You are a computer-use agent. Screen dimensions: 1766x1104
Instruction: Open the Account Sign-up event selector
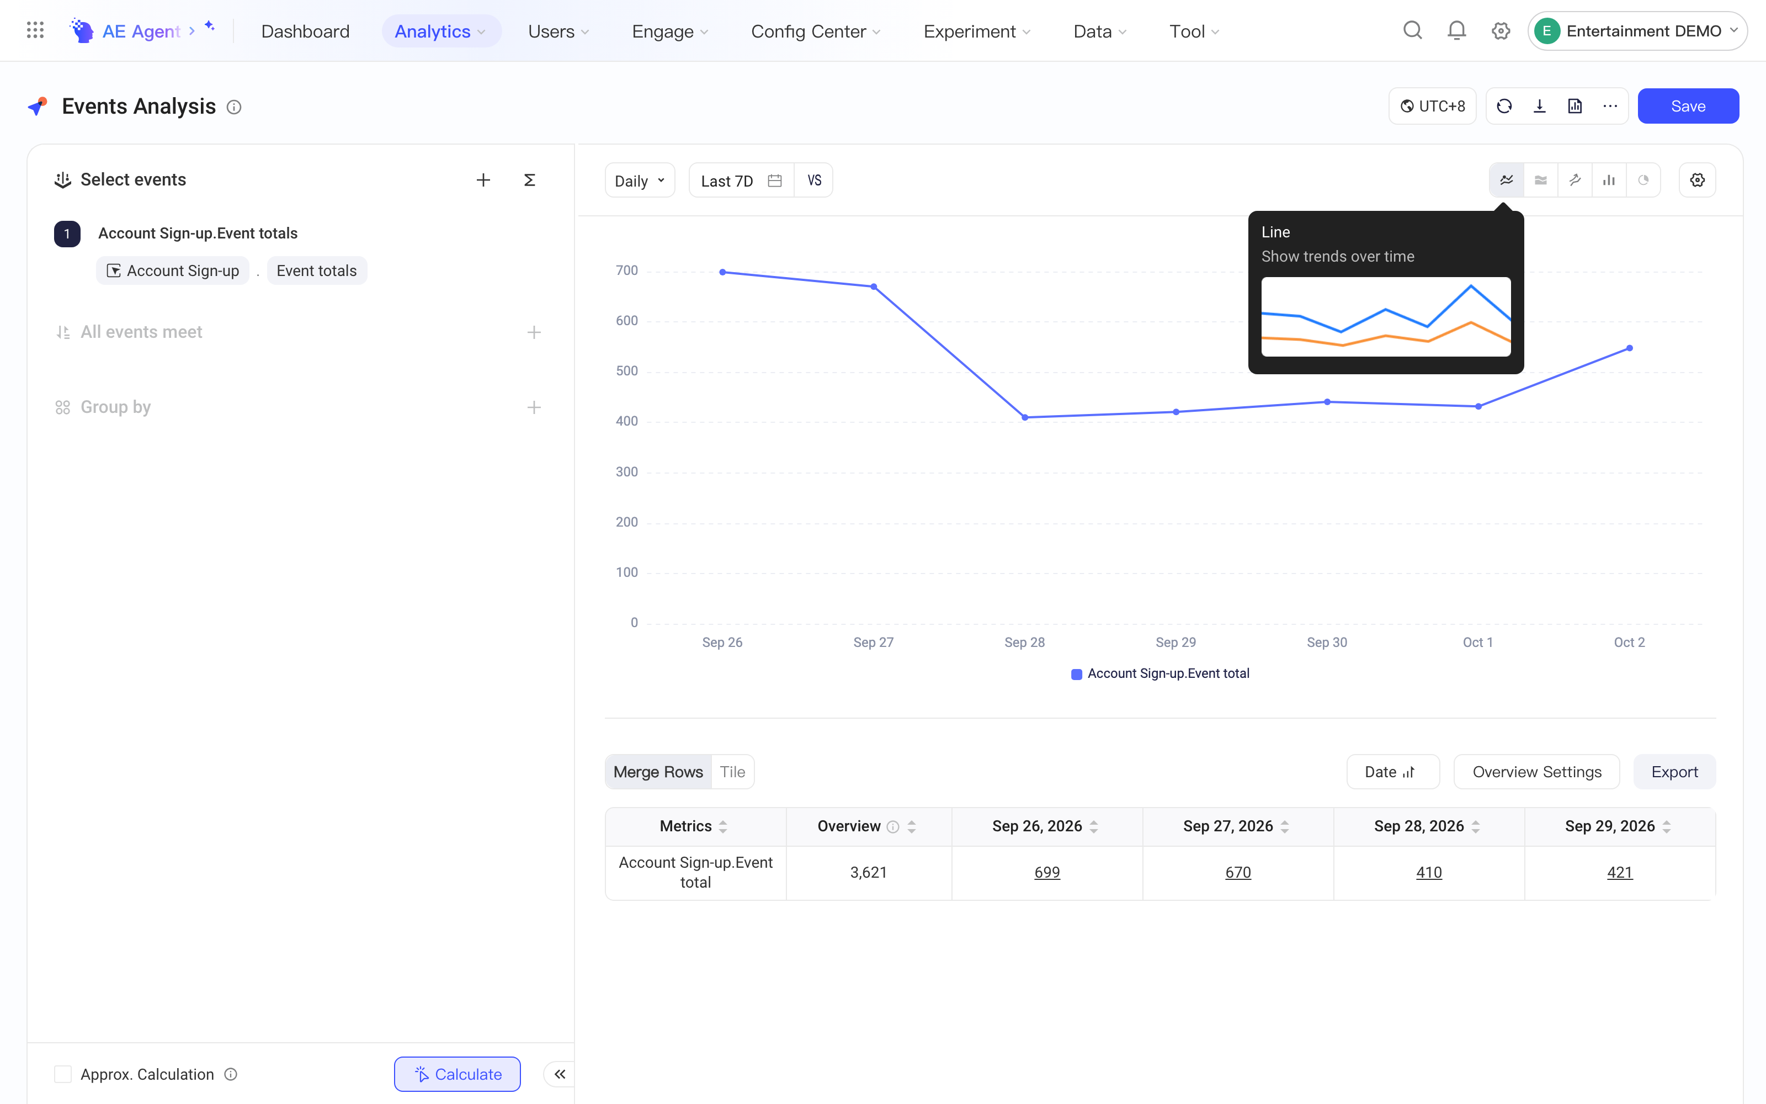click(173, 270)
